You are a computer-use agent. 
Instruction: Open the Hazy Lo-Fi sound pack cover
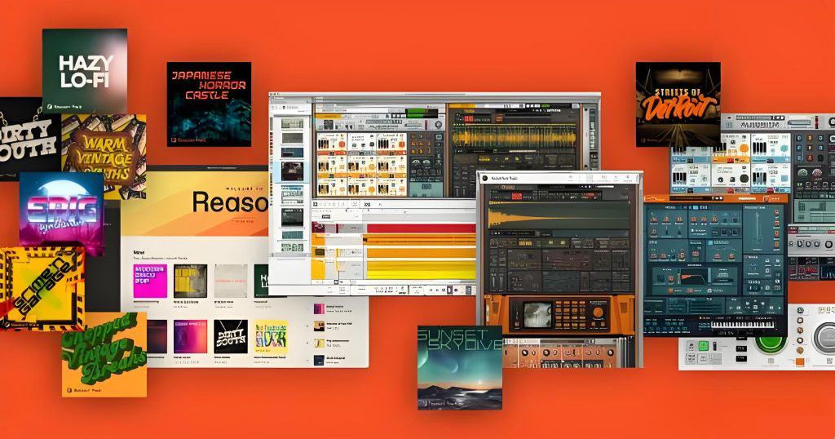84,70
